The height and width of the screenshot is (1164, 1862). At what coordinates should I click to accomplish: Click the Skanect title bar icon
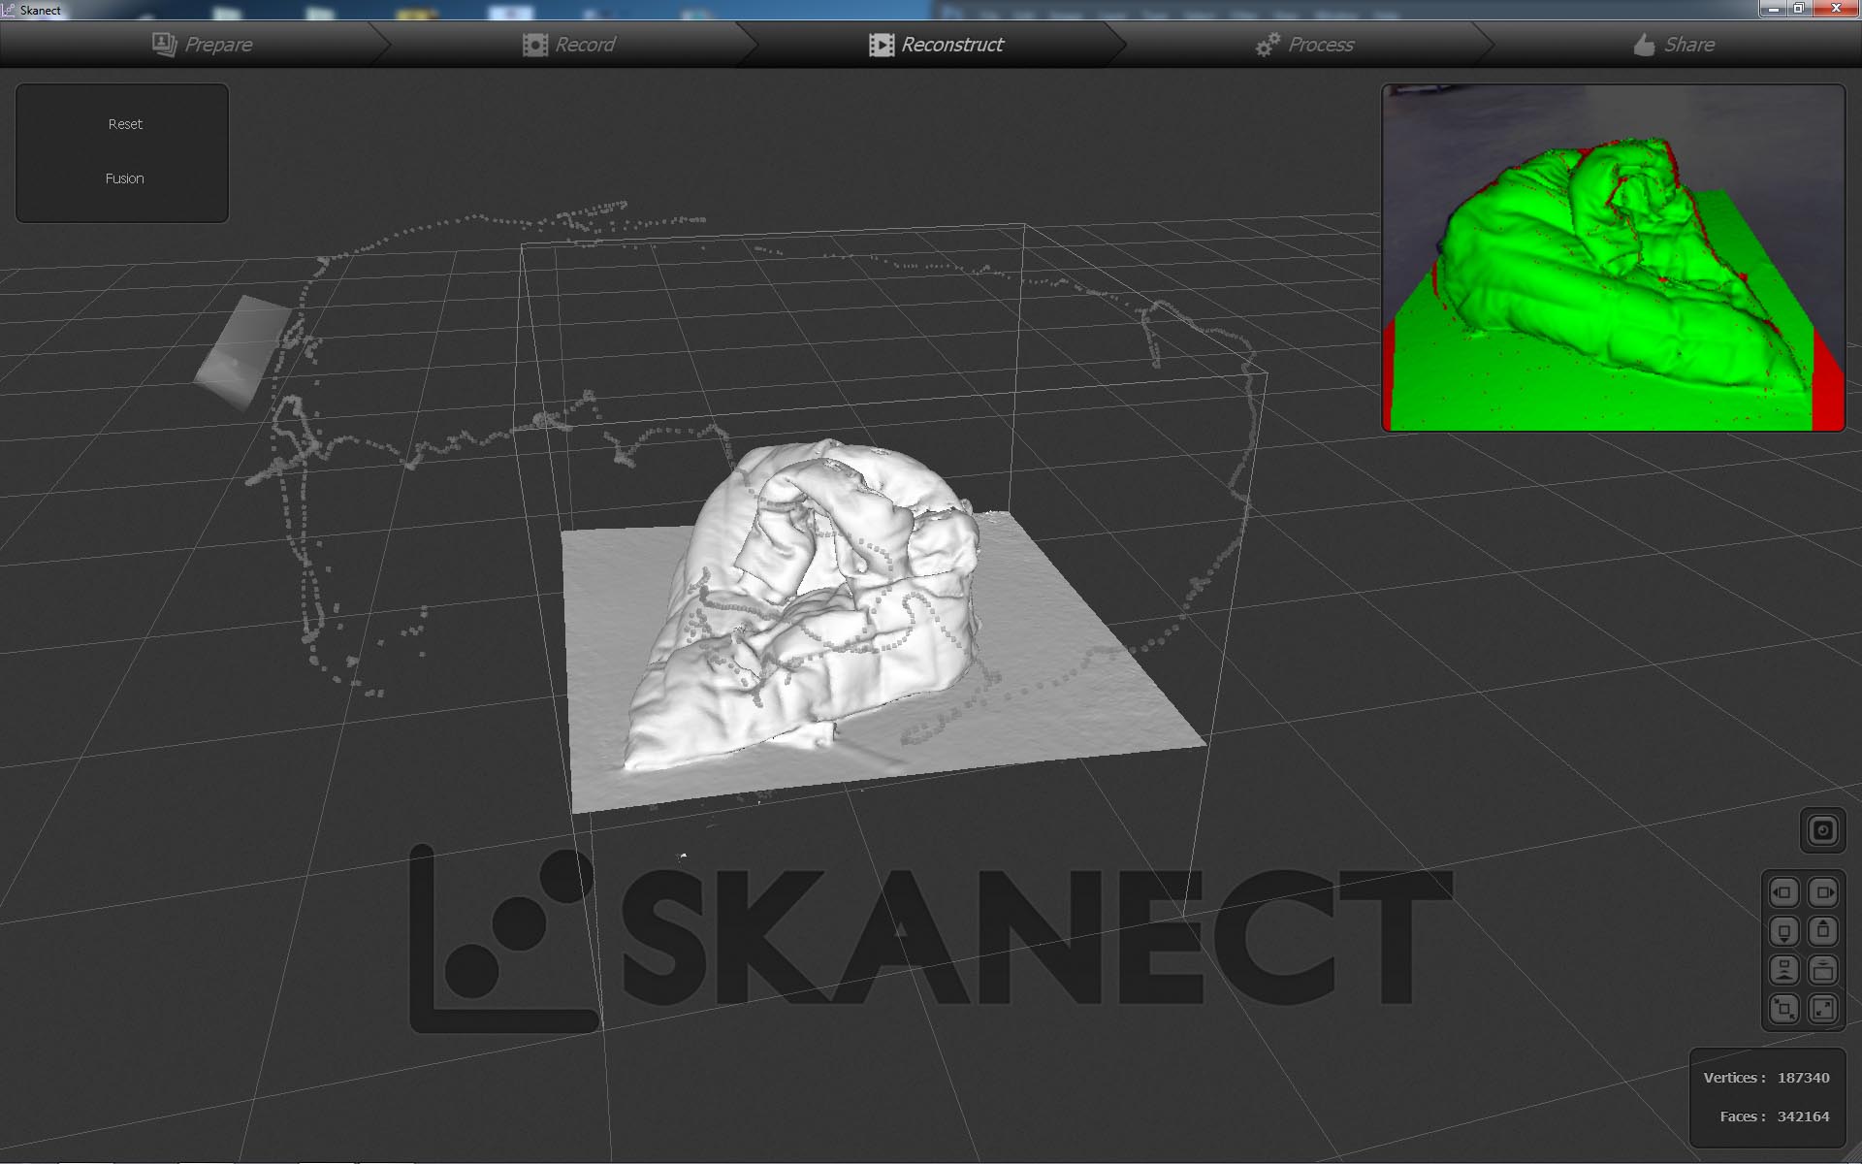[x=9, y=10]
